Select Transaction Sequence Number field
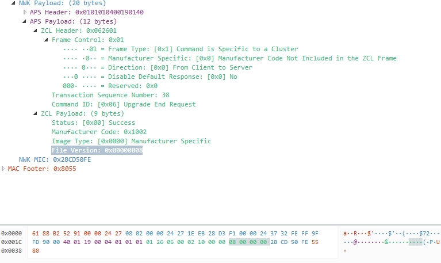The height and width of the screenshot is (263, 441). [102, 95]
